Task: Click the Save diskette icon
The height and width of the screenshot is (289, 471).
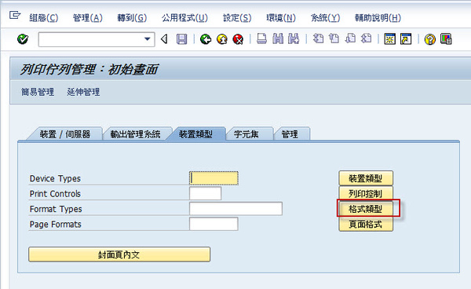Action: click(181, 39)
